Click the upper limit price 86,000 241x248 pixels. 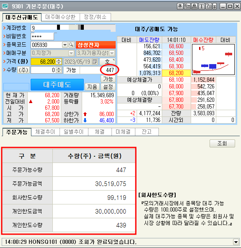pos(106,114)
